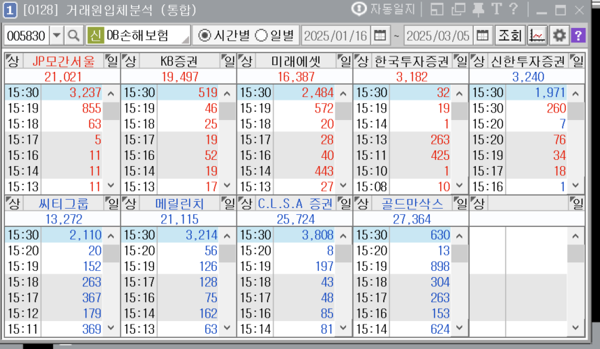Open the end date calendar picker

tap(483, 36)
